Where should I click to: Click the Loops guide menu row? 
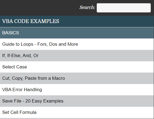pos(77,44)
